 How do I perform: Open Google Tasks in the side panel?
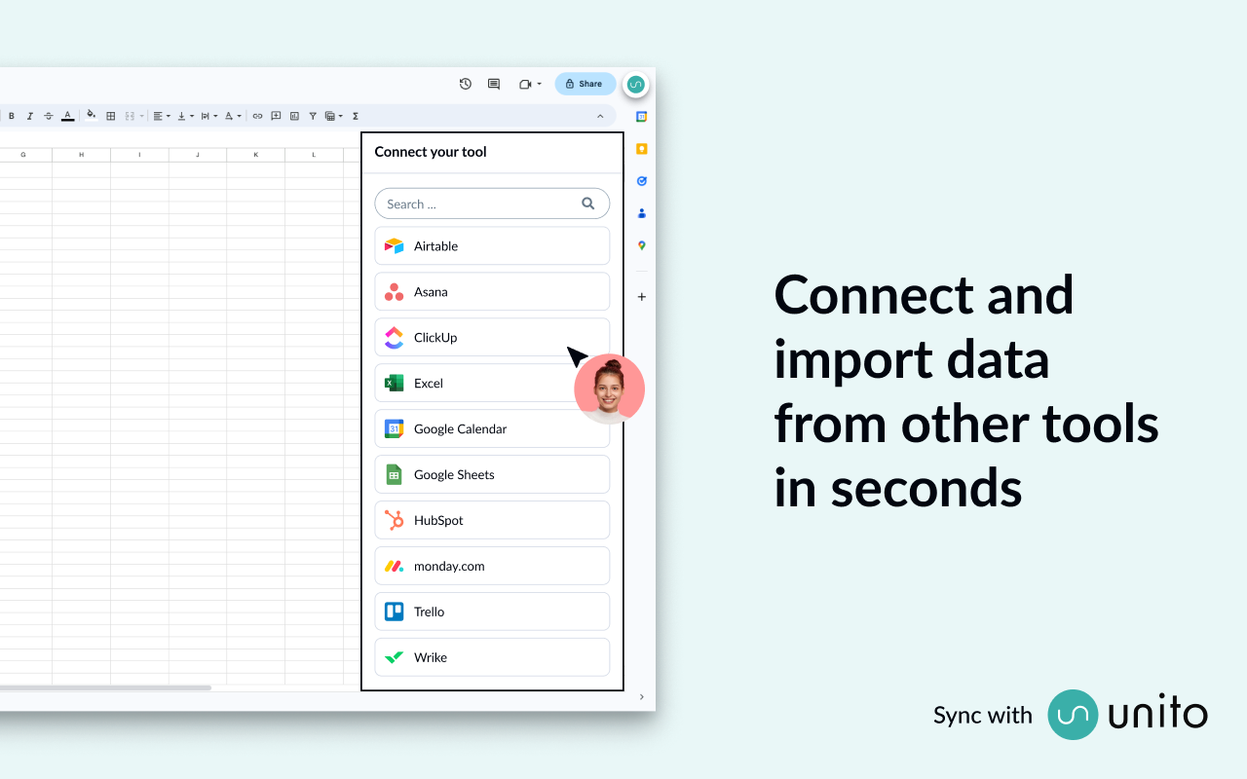point(641,181)
